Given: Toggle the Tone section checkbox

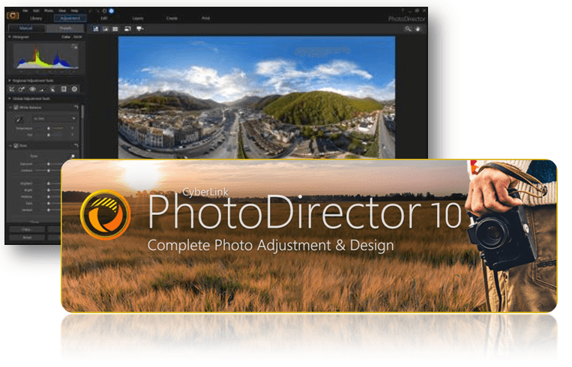Looking at the screenshot, I should point(16,145).
